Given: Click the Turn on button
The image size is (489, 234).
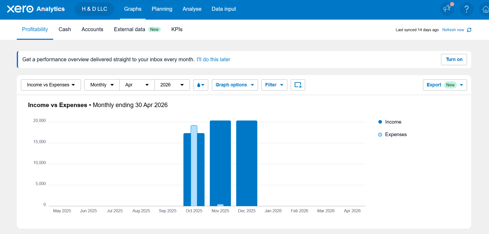Looking at the screenshot, I should 454,59.
